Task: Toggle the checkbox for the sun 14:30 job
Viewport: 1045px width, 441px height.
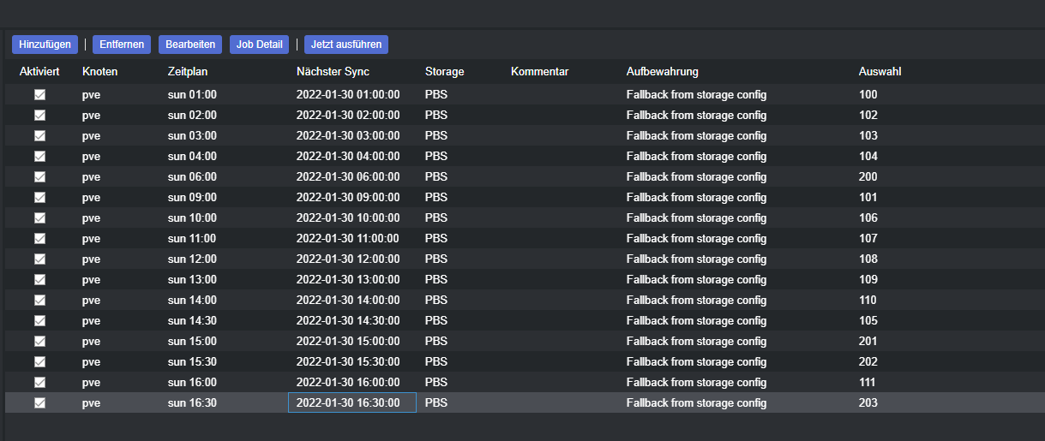Action: [x=39, y=321]
